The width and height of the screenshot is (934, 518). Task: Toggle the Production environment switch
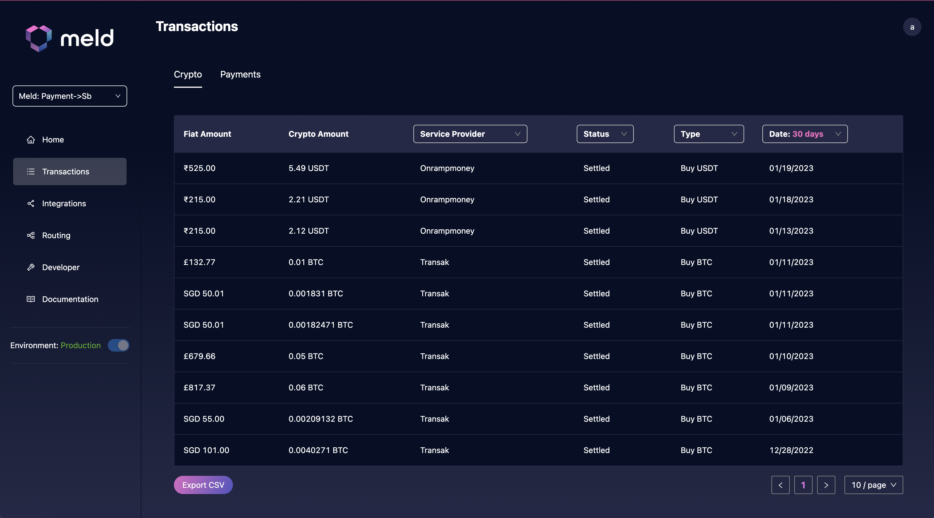tap(119, 346)
